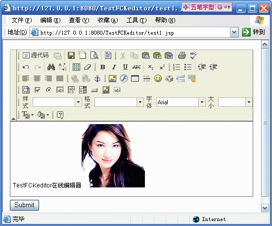Open the 工具(T) menu

(x=136, y=20)
